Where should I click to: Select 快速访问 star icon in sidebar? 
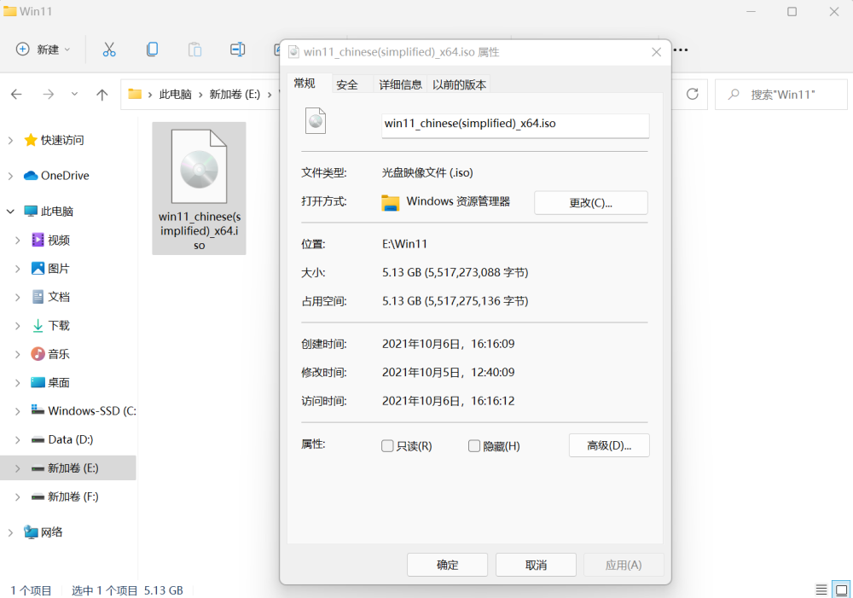point(31,140)
